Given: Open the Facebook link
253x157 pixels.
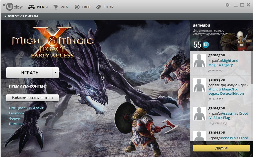Looking at the screenshot, I should click(x=17, y=113).
